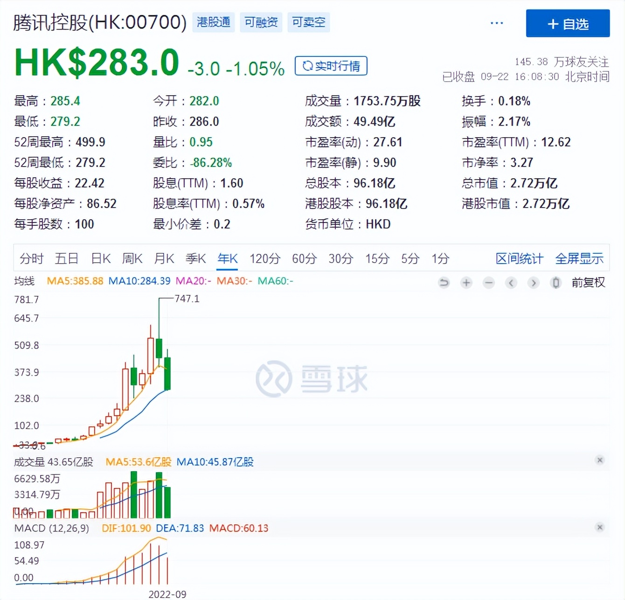Switch to the 日K daily chart tab
The width and height of the screenshot is (625, 600).
tap(100, 258)
